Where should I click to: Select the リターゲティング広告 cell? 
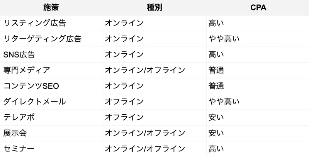click(51, 39)
